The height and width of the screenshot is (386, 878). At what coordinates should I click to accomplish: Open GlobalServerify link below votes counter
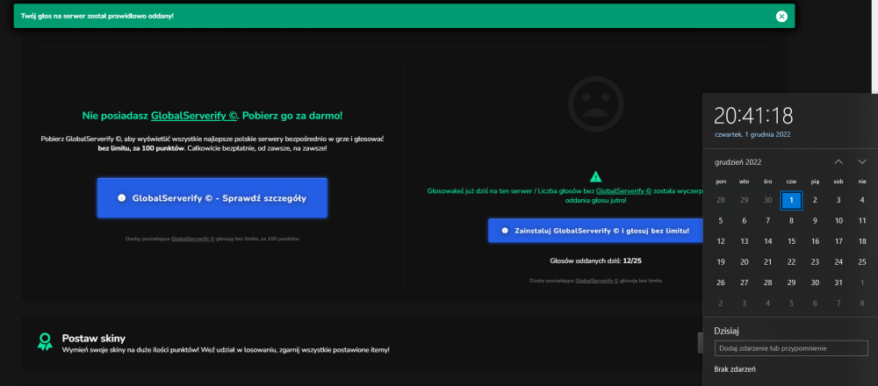597,281
